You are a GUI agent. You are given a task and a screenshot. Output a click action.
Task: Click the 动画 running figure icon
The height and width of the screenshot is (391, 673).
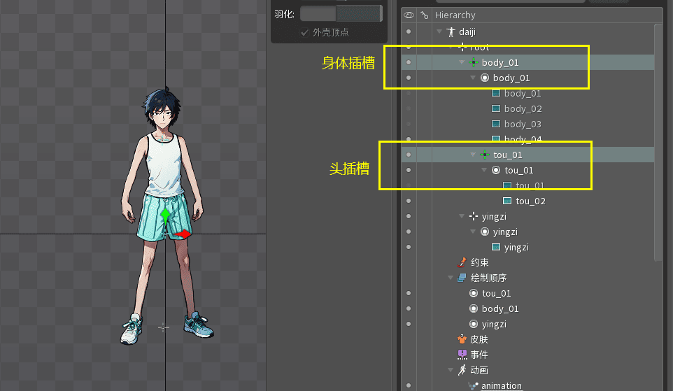coord(462,371)
